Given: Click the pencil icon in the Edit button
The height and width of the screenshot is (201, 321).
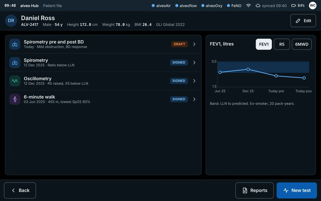Looking at the screenshot, I should click(x=298, y=21).
